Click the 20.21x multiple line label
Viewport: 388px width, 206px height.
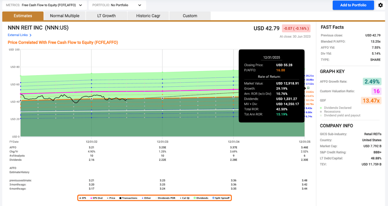tap(309, 76)
